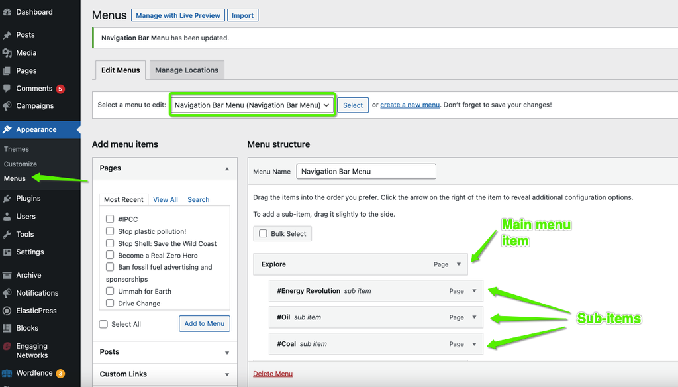Switch to the Edit Menus tab
The width and height of the screenshot is (678, 387).
[x=121, y=70]
